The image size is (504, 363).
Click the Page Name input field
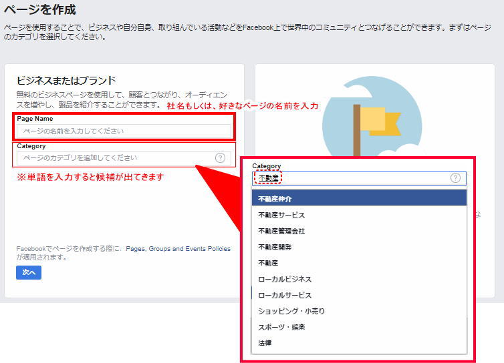[124, 131]
